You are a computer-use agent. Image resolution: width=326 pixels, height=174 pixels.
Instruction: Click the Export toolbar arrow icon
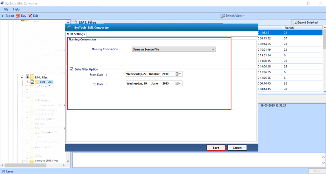3,16
